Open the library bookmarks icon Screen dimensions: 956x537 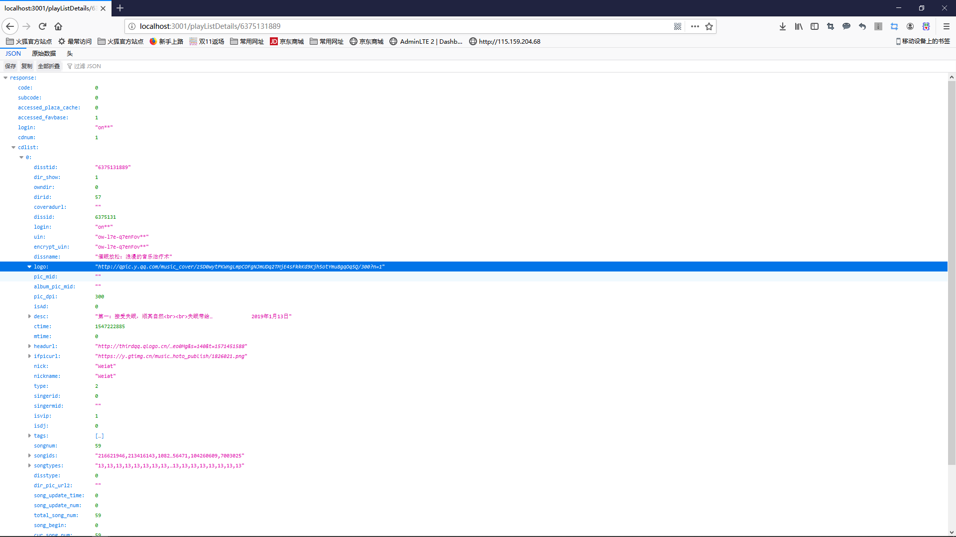click(799, 26)
